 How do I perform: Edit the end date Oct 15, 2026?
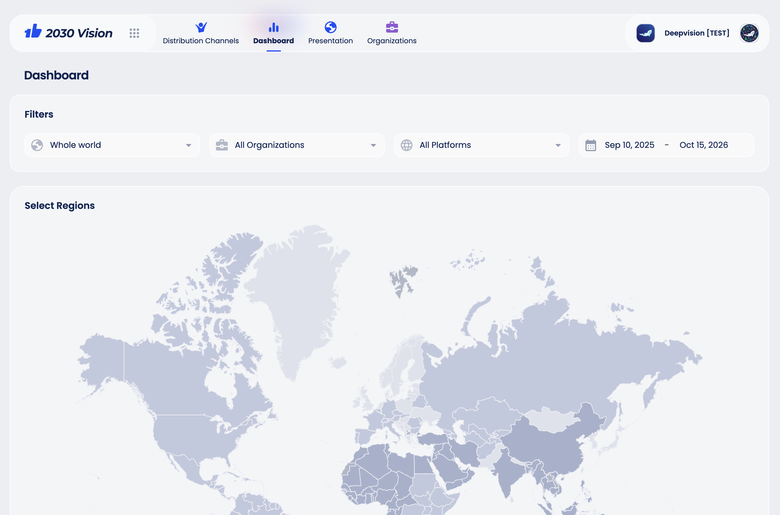tap(704, 145)
